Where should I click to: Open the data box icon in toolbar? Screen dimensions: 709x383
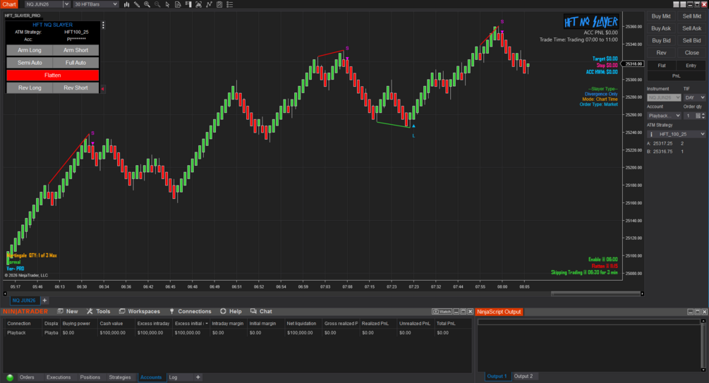click(178, 4)
